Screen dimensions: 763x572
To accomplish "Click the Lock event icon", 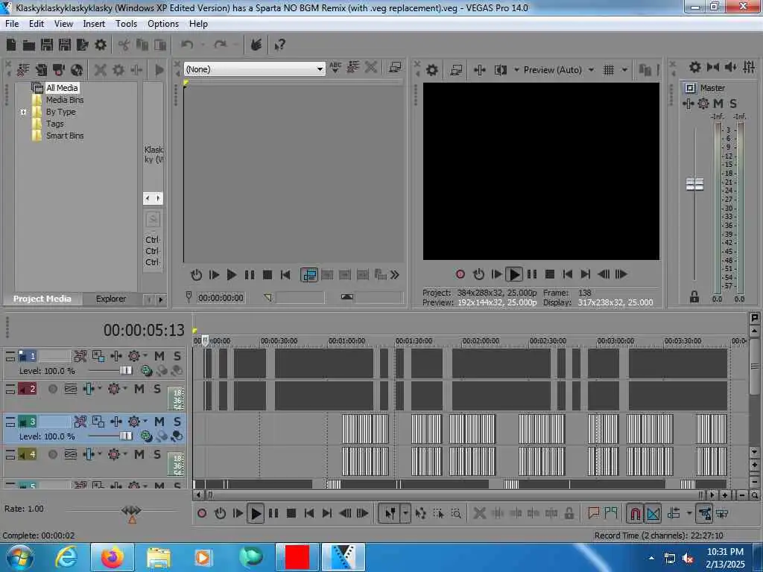I will (569, 513).
